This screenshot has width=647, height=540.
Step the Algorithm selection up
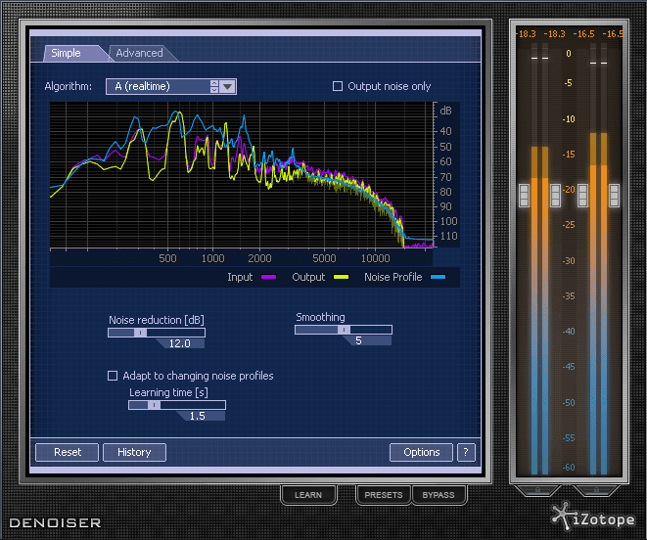(214, 83)
